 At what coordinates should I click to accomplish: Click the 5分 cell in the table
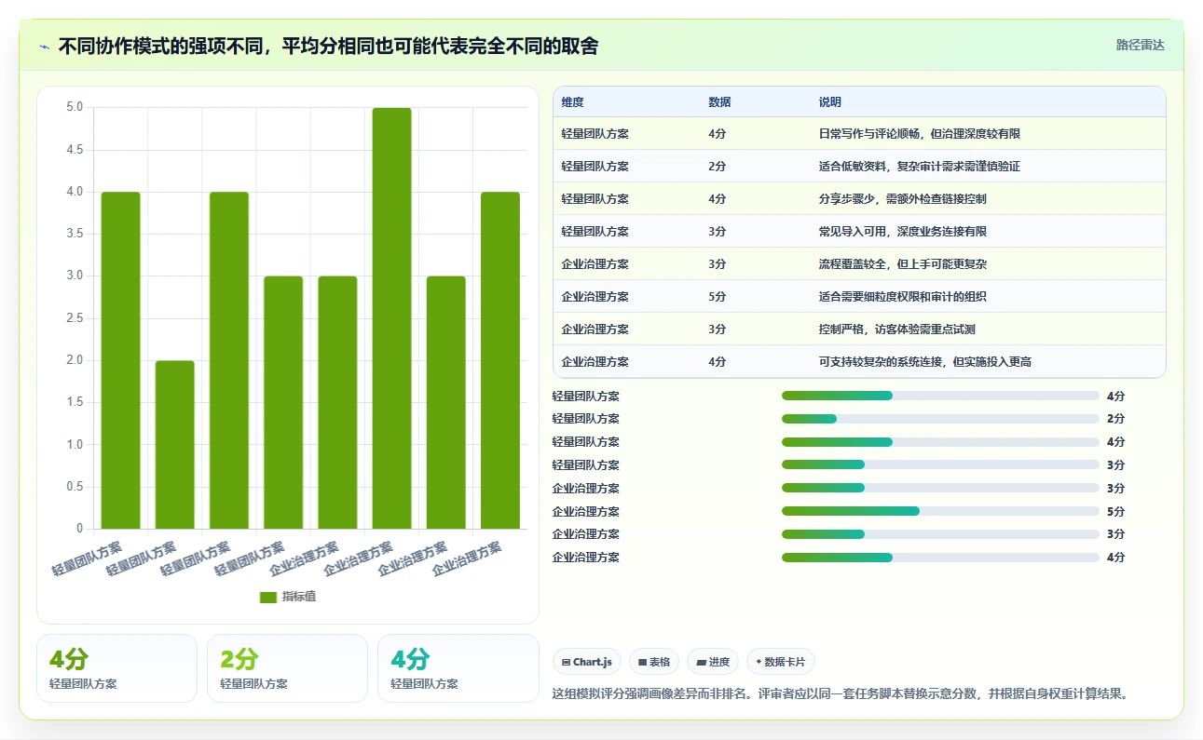coord(717,297)
